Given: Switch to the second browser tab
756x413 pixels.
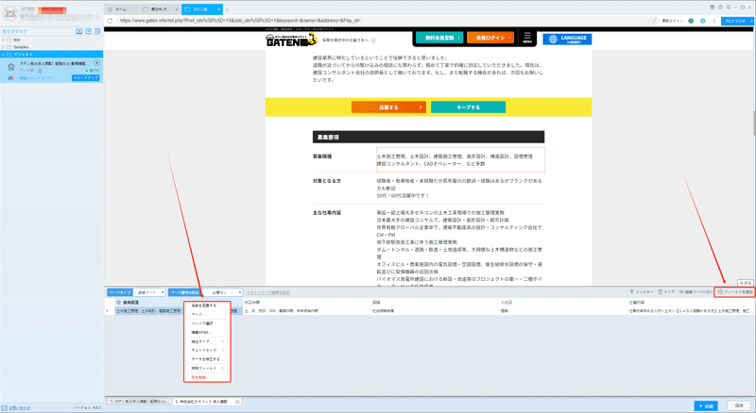Looking at the screenshot, I should point(160,9).
